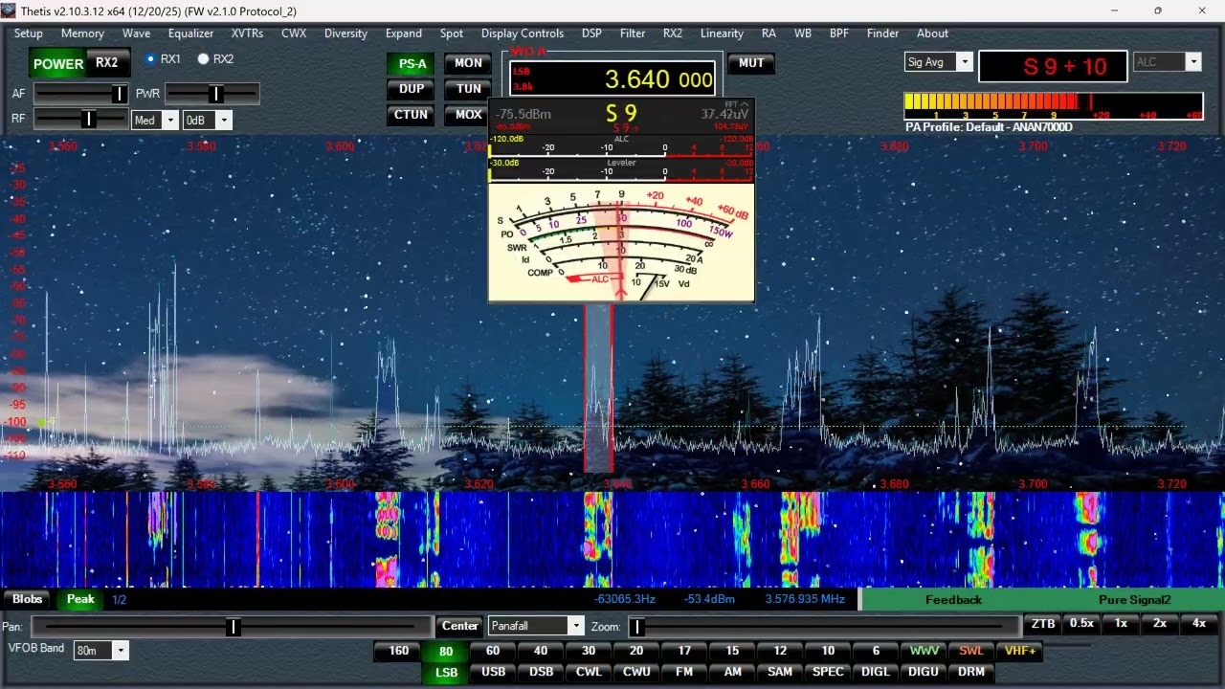Click the Center button
The image size is (1225, 689).
pyautogui.click(x=459, y=626)
